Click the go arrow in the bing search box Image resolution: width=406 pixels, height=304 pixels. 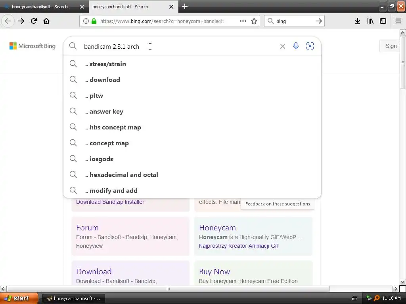pos(319,21)
